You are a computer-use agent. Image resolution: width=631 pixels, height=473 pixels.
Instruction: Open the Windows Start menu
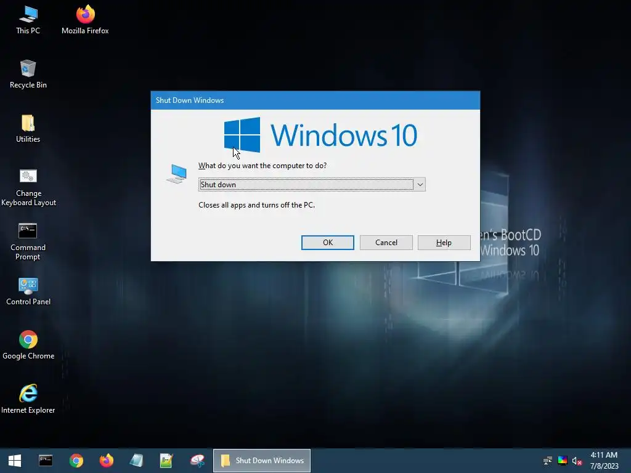pos(15,461)
